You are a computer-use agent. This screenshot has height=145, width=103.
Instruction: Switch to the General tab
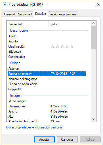point(9,14)
